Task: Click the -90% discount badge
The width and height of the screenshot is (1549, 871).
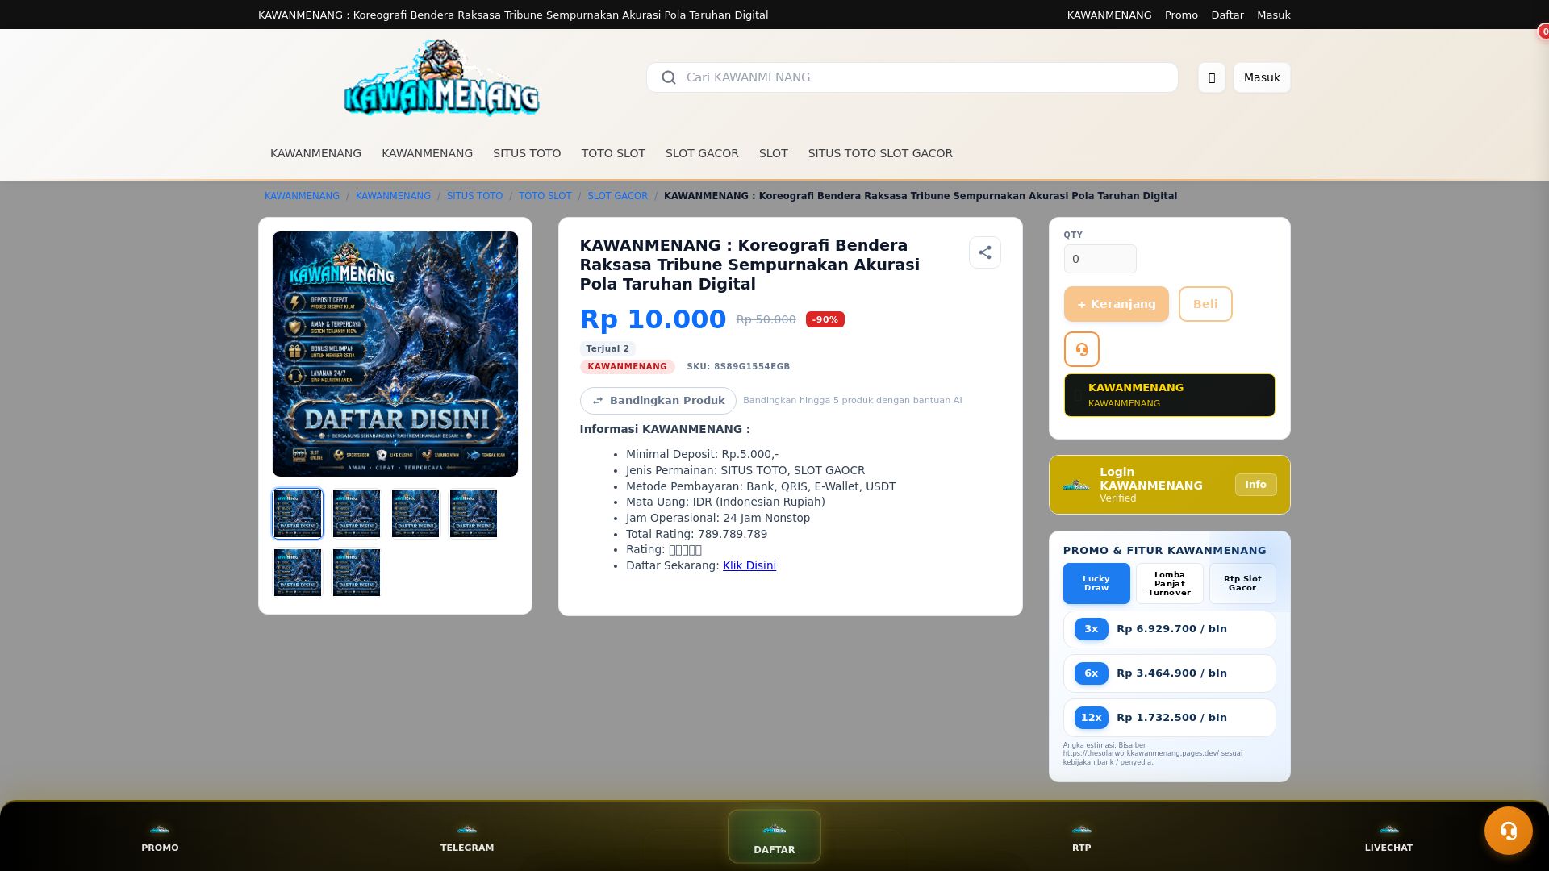Action: click(825, 319)
